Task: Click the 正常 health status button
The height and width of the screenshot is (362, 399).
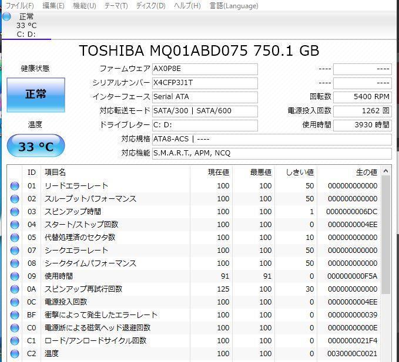Action: click(x=36, y=95)
